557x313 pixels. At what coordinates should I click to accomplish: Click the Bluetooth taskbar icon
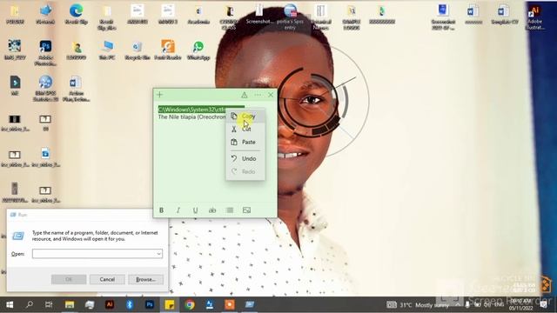[x=130, y=304]
